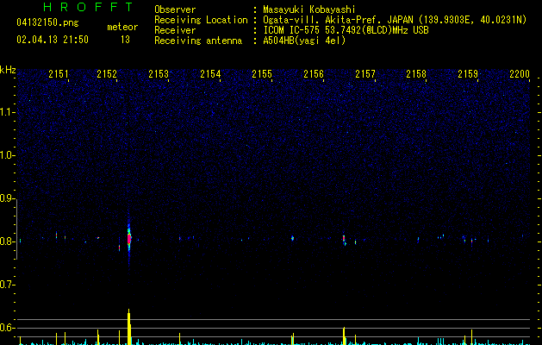The width and height of the screenshot is (542, 345).
Task: Select the Ogata-vill. Akita-Pref. JAPAN location text
Action: pos(395,20)
